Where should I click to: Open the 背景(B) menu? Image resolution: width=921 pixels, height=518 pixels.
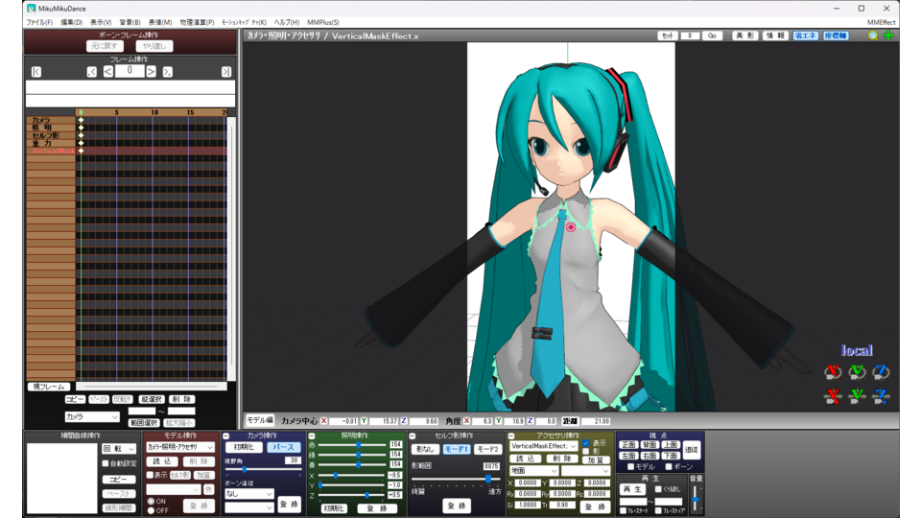click(130, 22)
